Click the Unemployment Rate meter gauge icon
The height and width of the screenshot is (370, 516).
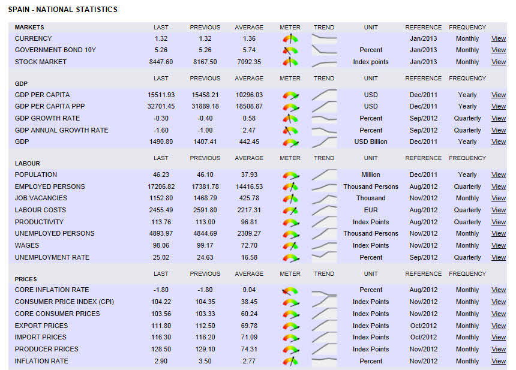(x=290, y=257)
